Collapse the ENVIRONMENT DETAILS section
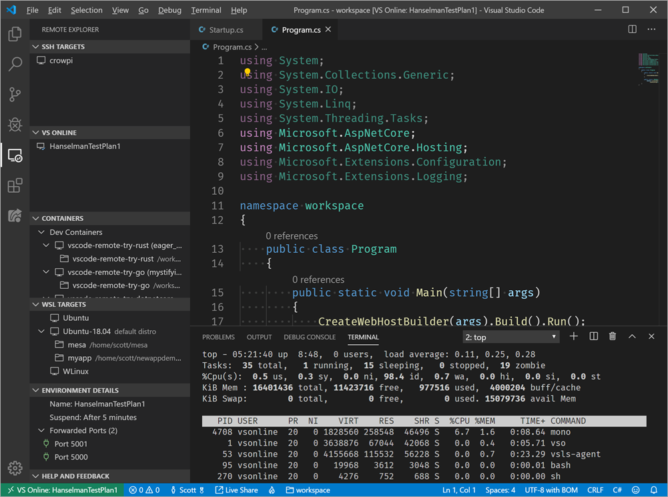Viewport: 668px width, 497px height. pyautogui.click(x=36, y=390)
